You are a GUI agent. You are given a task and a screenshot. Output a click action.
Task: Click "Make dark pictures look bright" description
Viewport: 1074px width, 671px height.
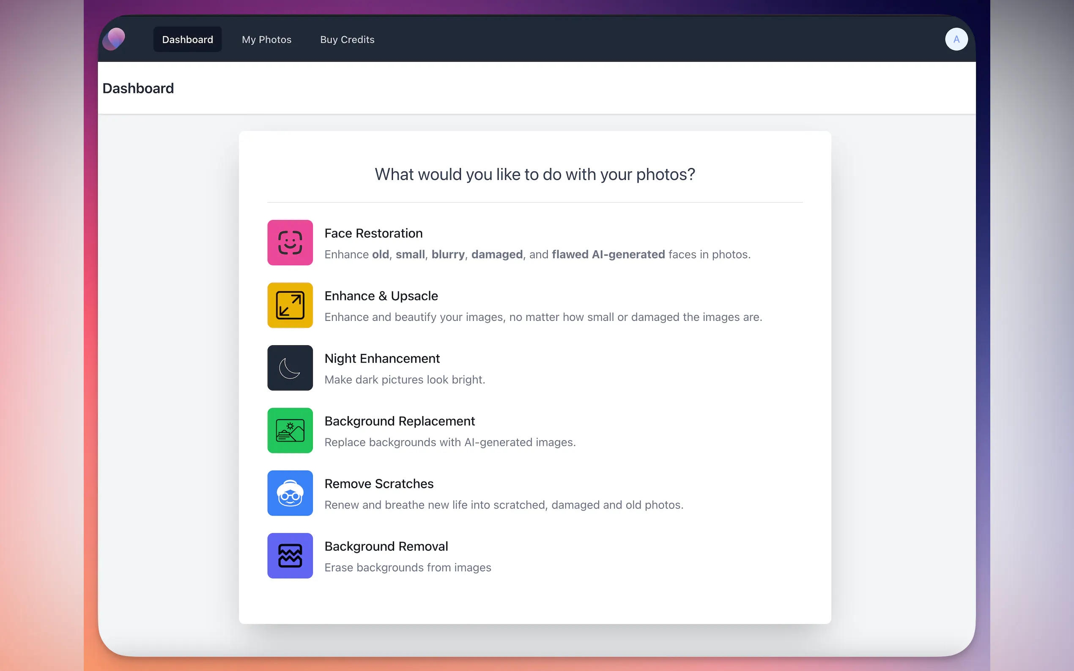coord(405,380)
